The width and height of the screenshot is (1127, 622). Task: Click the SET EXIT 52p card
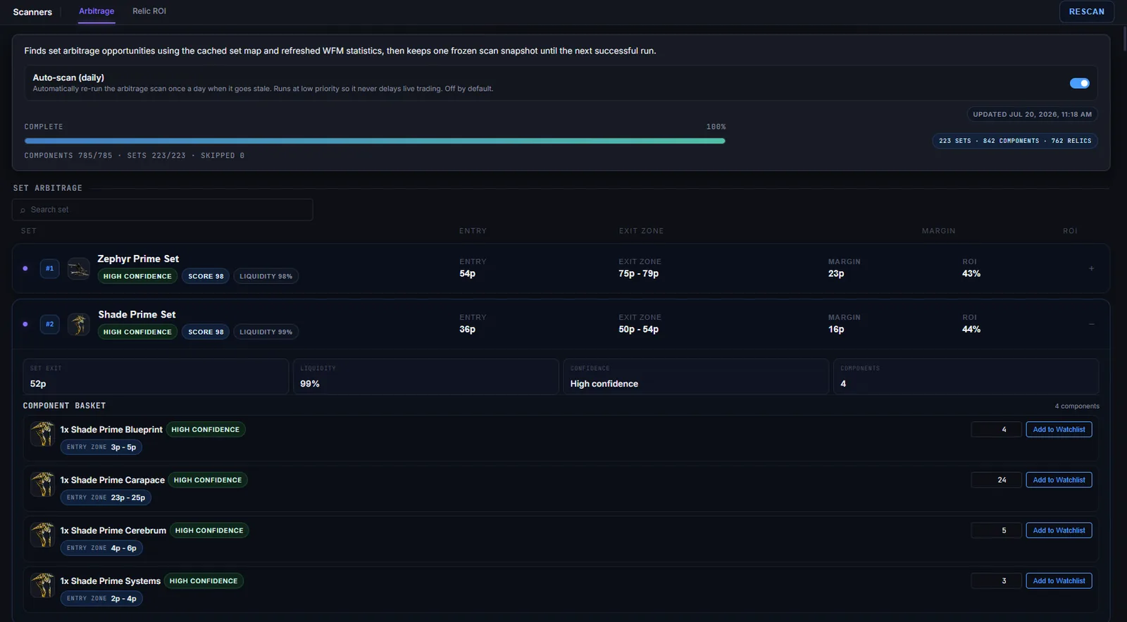156,377
